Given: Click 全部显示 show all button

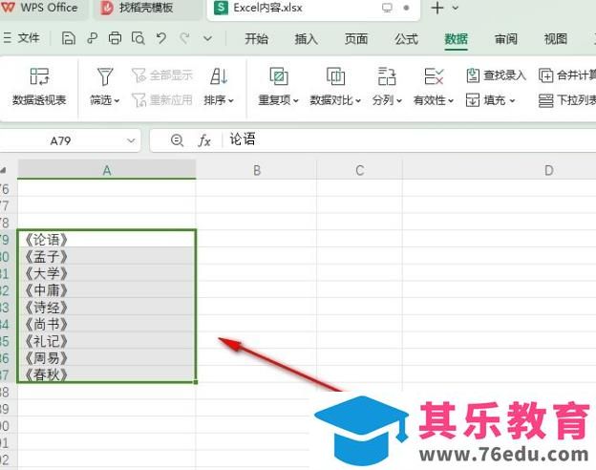Looking at the screenshot, I should pos(162,75).
